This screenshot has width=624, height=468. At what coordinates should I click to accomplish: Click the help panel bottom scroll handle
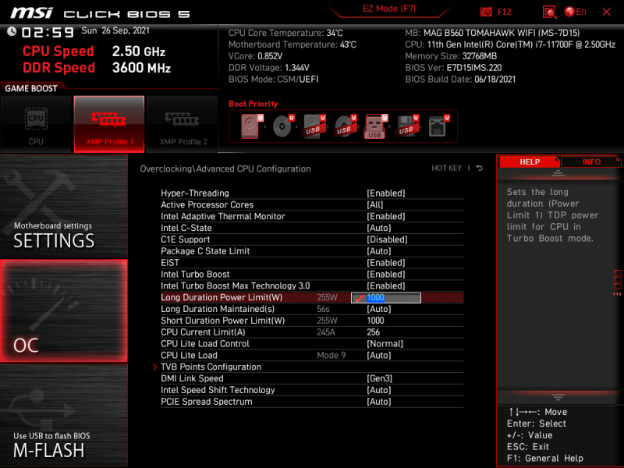click(x=558, y=397)
